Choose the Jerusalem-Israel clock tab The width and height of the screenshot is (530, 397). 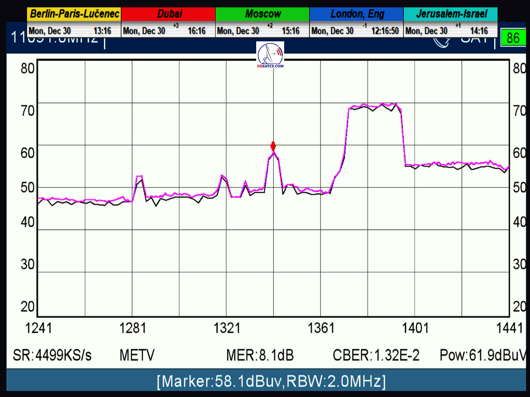click(x=450, y=14)
